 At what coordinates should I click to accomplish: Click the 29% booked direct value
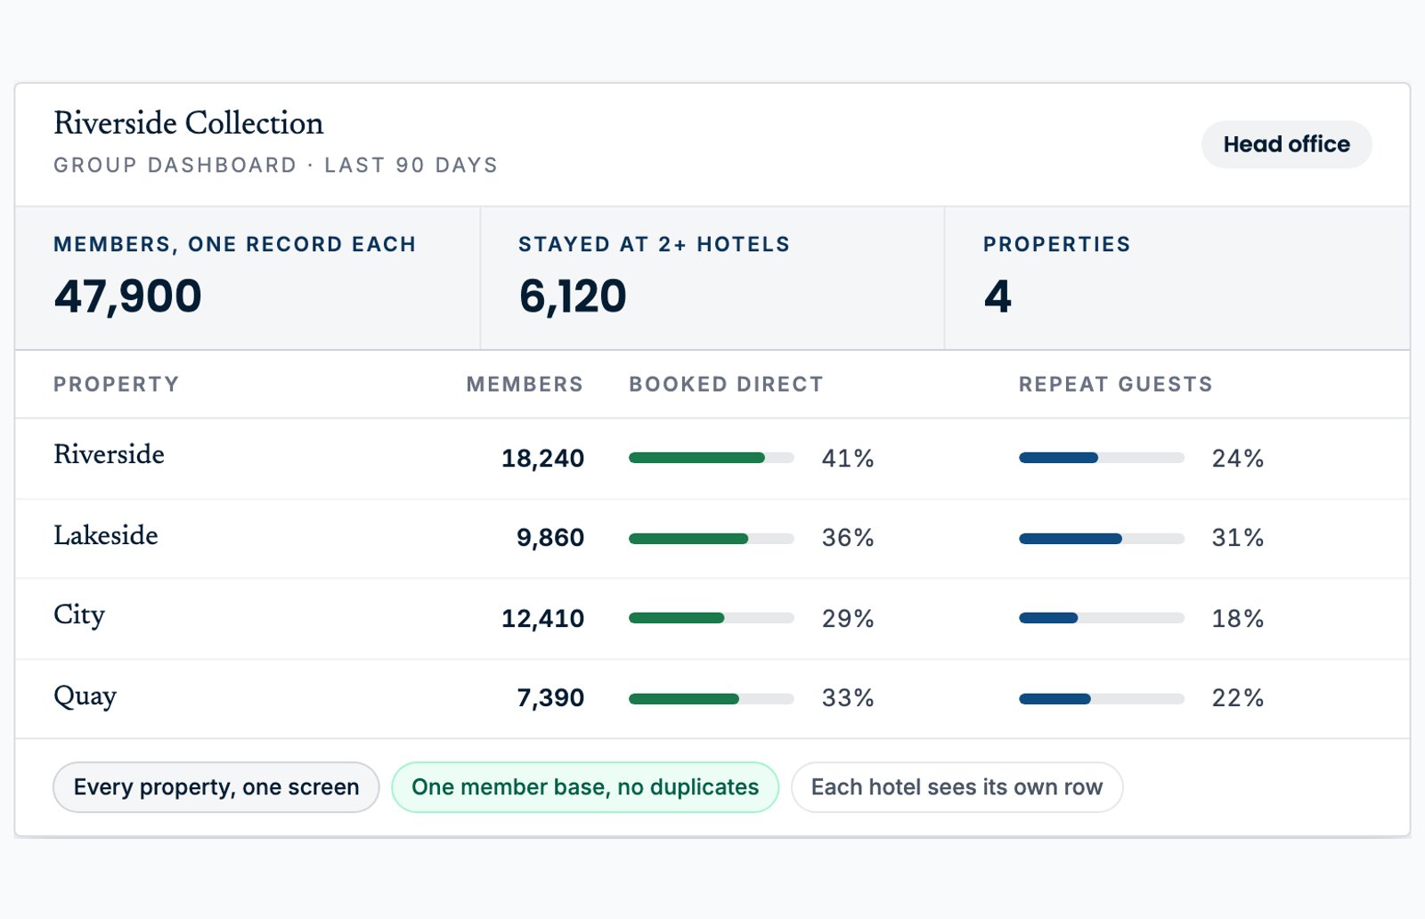pyautogui.click(x=848, y=619)
